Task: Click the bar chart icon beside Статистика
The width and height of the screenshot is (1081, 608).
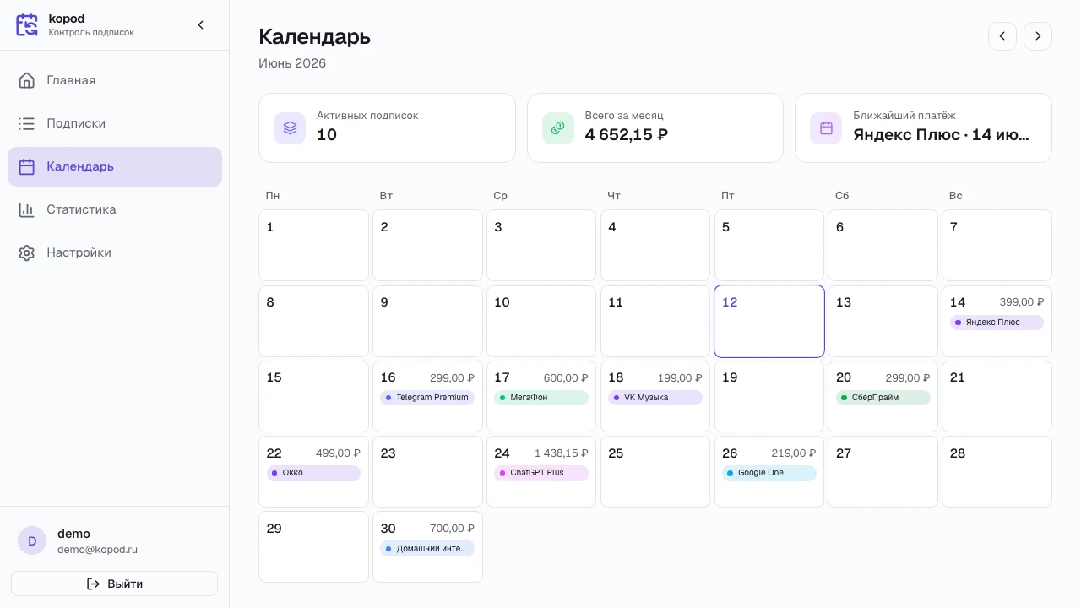Action: pyautogui.click(x=27, y=209)
